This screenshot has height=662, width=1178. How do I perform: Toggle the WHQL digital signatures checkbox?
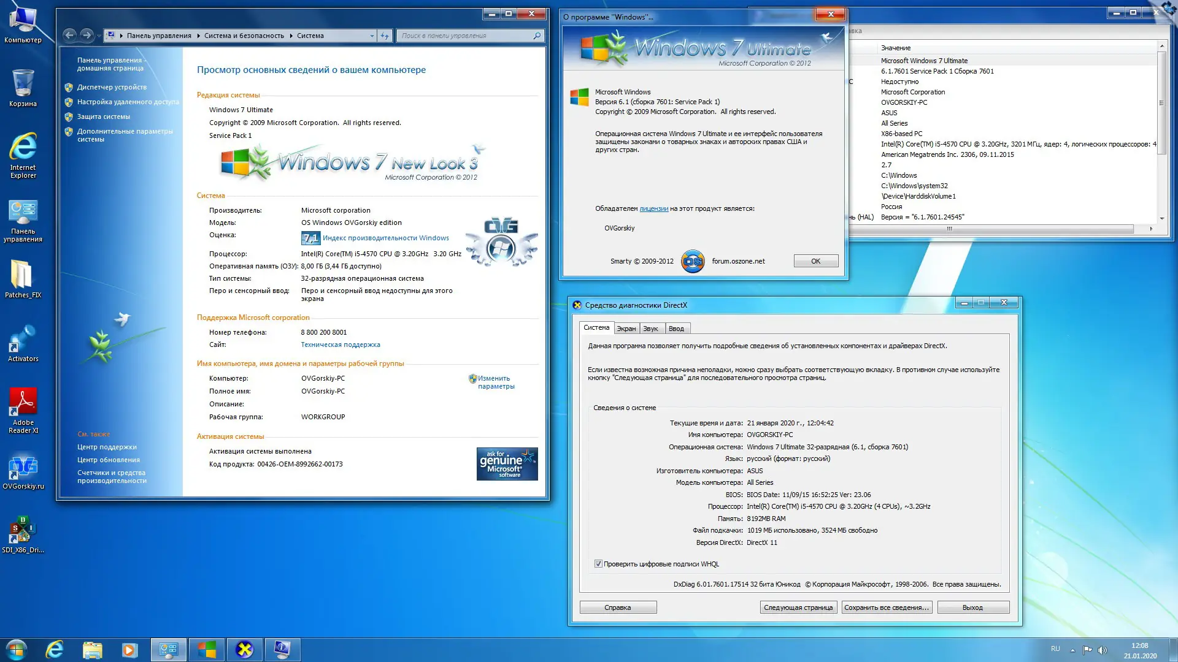coord(598,564)
